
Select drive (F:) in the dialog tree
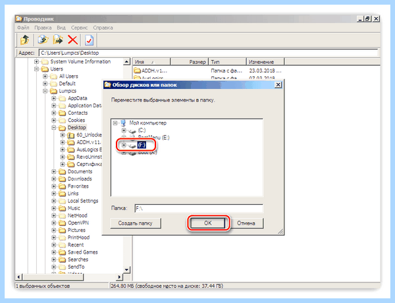click(x=142, y=145)
